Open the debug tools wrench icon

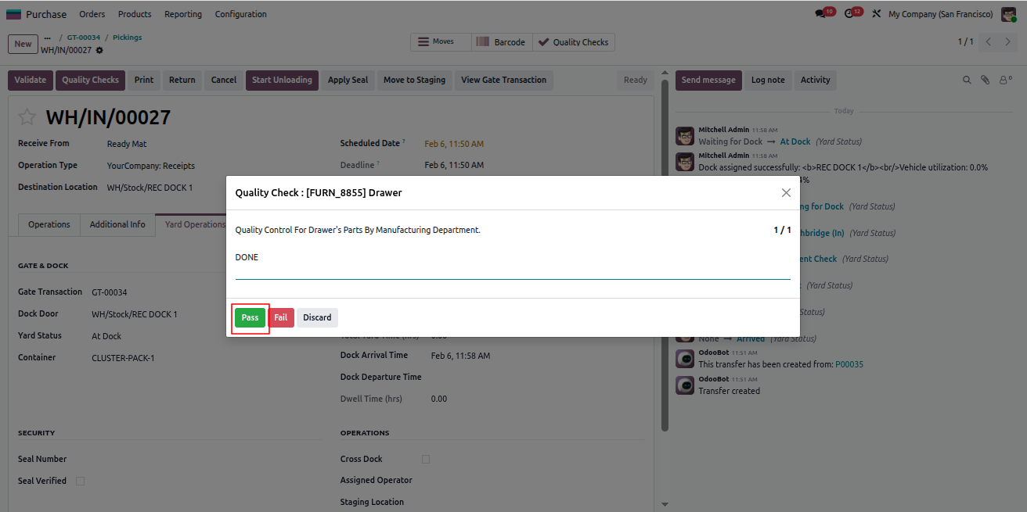coord(877,14)
